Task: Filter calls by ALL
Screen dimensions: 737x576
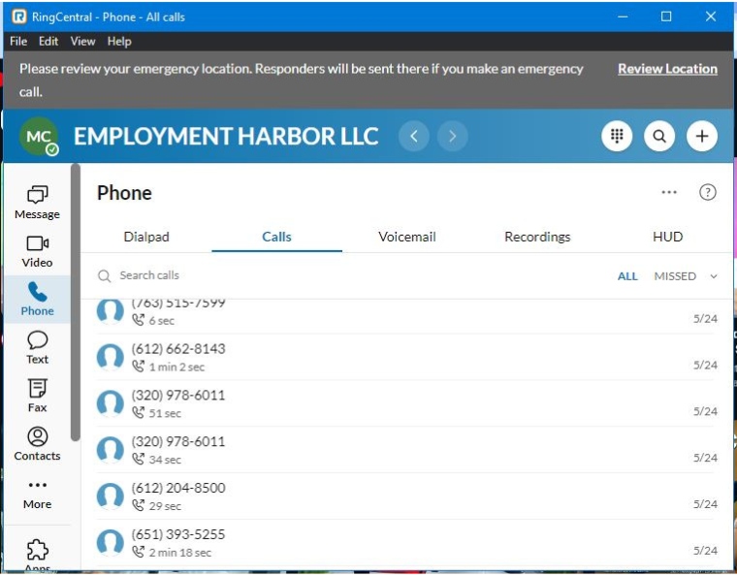Action: 627,276
